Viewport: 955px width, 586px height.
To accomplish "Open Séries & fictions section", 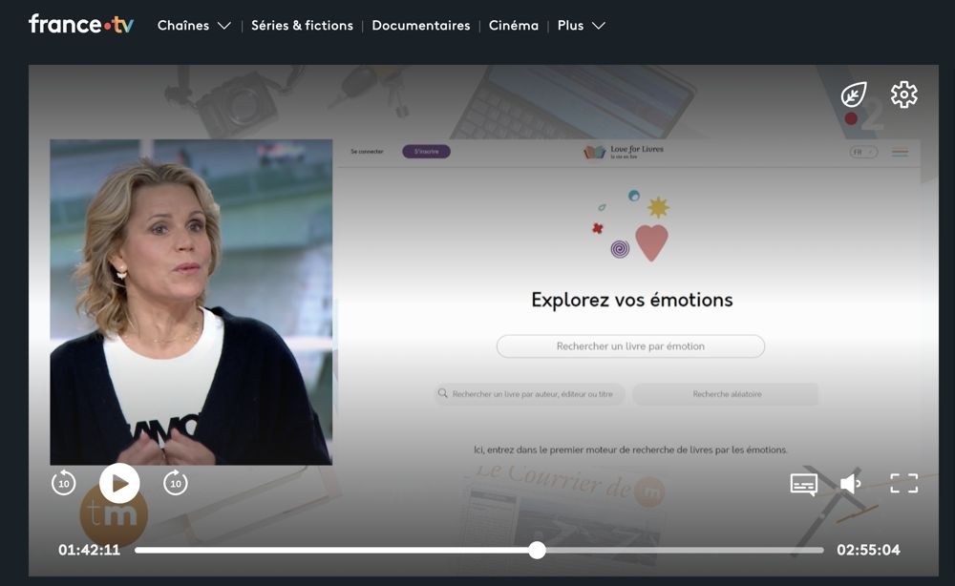I will point(302,26).
